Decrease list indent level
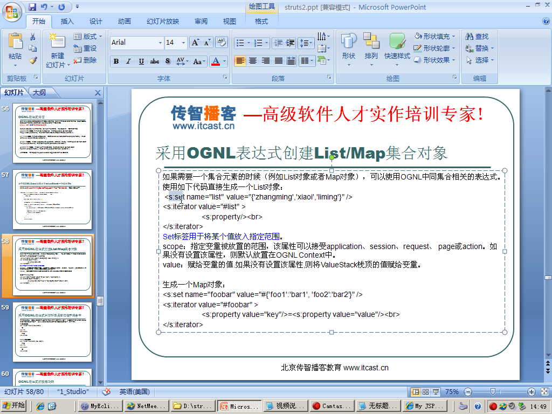This screenshot has height=414, width=552. click(x=278, y=43)
